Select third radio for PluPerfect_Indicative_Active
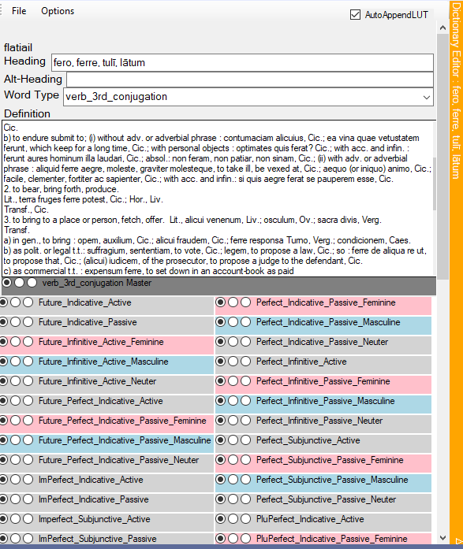This screenshot has height=549, width=463. (x=245, y=519)
